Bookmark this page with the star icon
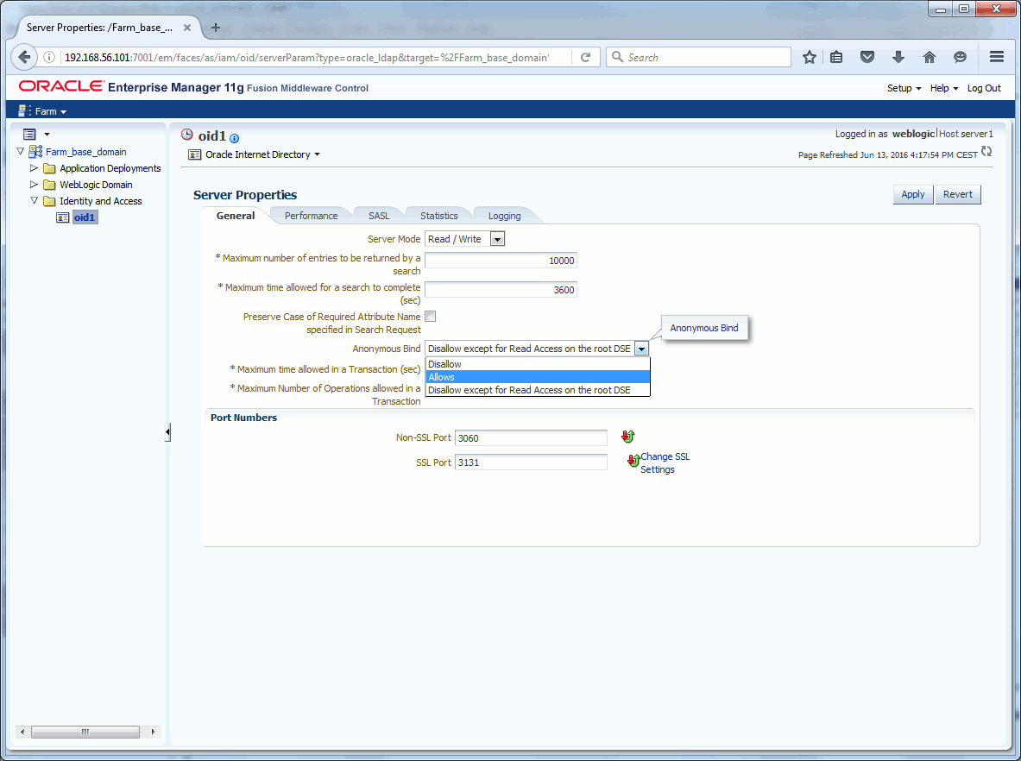The height and width of the screenshot is (761, 1021). tap(810, 57)
